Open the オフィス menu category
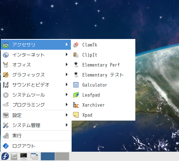Viewport: 179px width, 161px height. click(x=36, y=65)
